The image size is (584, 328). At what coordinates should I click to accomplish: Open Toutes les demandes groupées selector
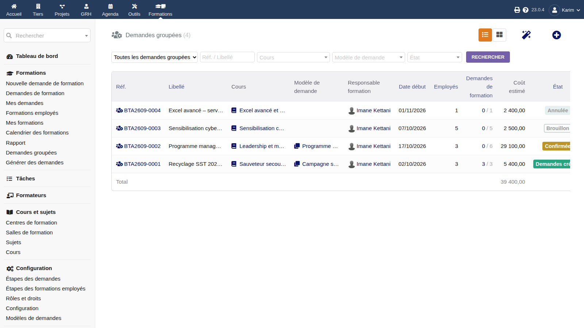(x=154, y=57)
